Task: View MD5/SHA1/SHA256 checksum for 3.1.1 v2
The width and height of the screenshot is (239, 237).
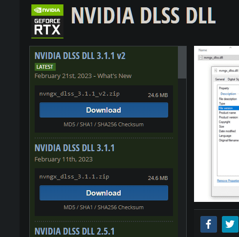Action: [x=104, y=124]
